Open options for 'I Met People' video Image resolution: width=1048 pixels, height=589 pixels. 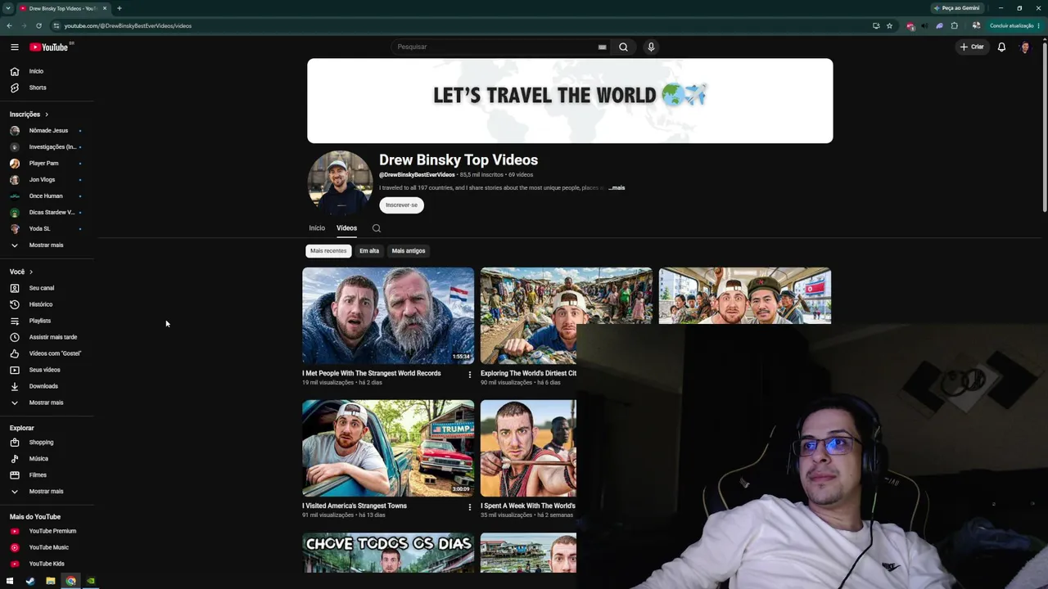[470, 375]
